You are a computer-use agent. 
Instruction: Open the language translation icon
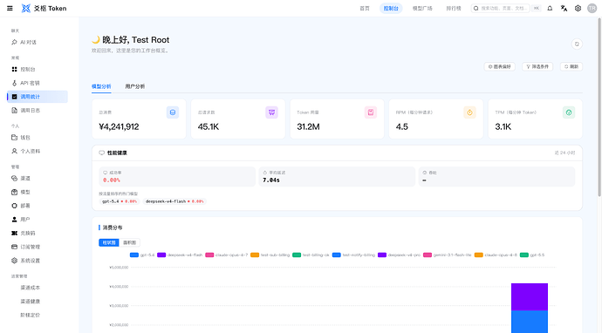[564, 8]
